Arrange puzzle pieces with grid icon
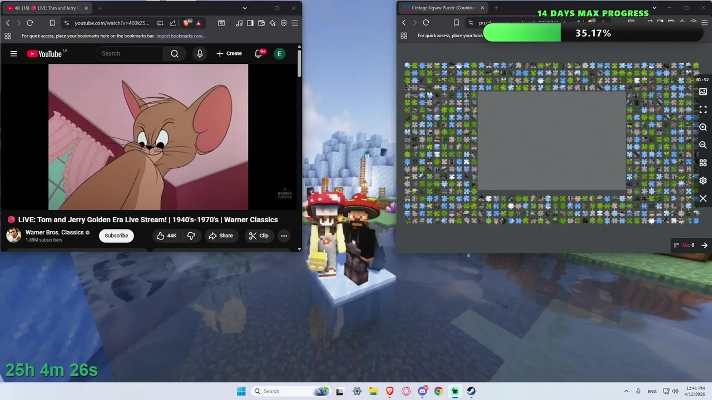712x400 pixels. (x=703, y=163)
